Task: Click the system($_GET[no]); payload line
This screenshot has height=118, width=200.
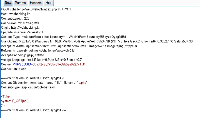Action: [15, 101]
